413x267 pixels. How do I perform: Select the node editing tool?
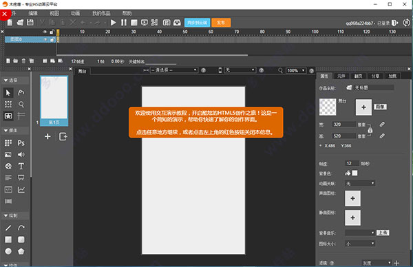[21, 93]
